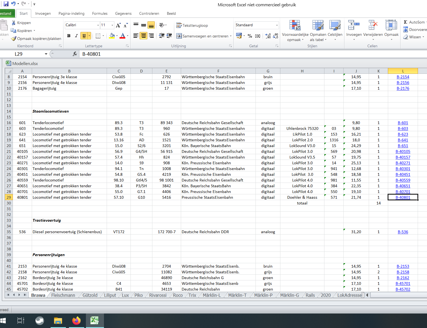Click the Opmaak cells format icon
This screenshot has width=427, height=328.
391,25
